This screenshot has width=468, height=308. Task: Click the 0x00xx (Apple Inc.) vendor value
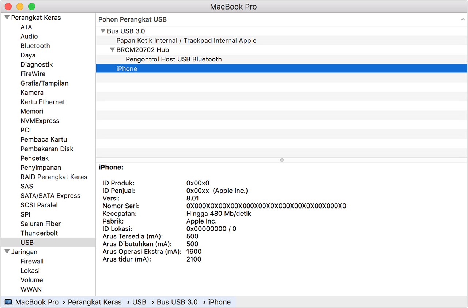click(x=217, y=191)
